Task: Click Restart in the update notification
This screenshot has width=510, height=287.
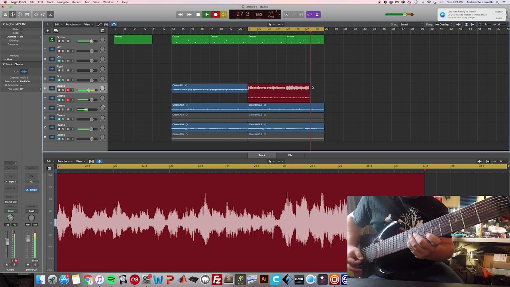Action: [x=499, y=12]
